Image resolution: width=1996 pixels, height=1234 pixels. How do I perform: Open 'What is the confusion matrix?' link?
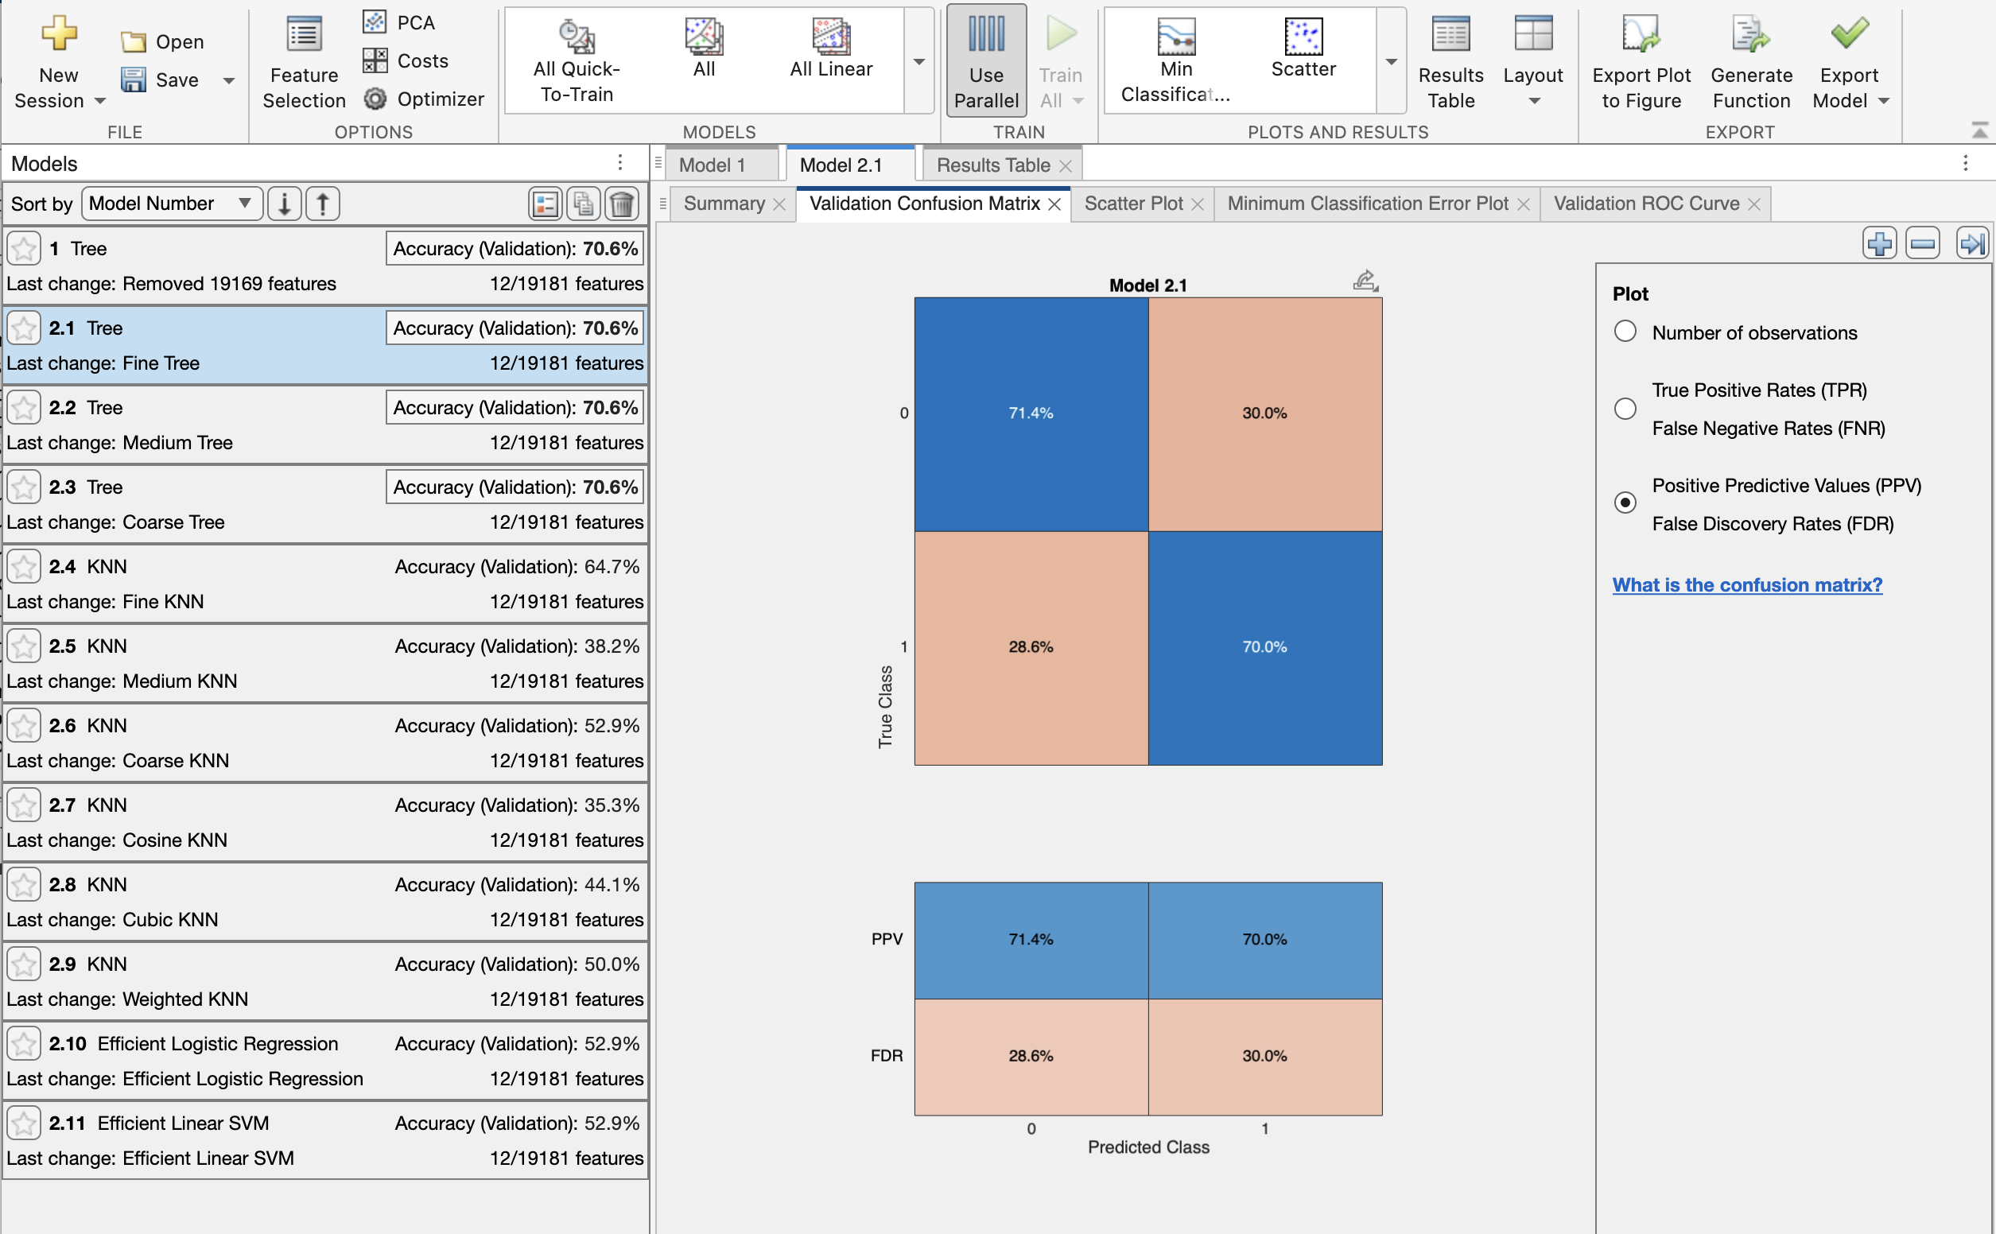pos(1746,584)
